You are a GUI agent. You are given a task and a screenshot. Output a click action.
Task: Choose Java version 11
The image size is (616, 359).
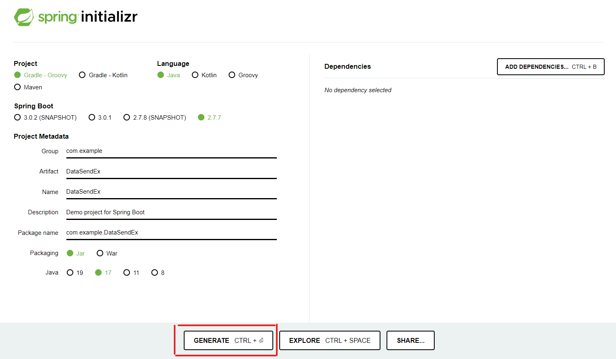[131, 273]
